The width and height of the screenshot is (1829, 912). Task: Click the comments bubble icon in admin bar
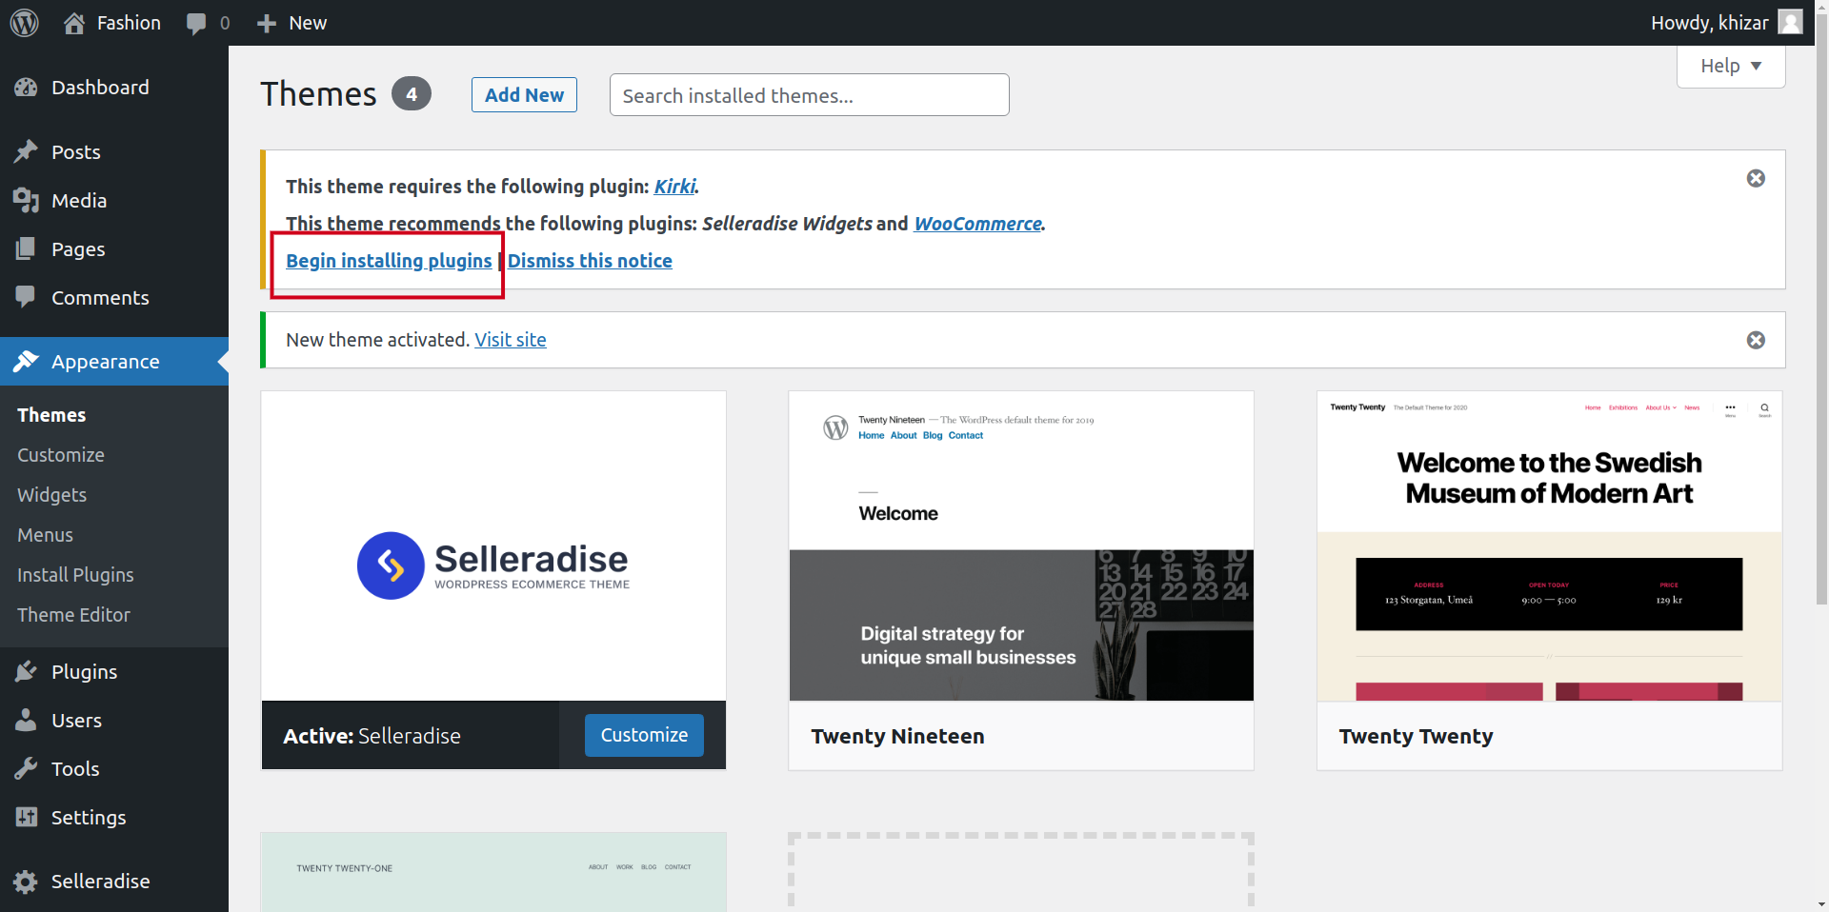coord(196,24)
